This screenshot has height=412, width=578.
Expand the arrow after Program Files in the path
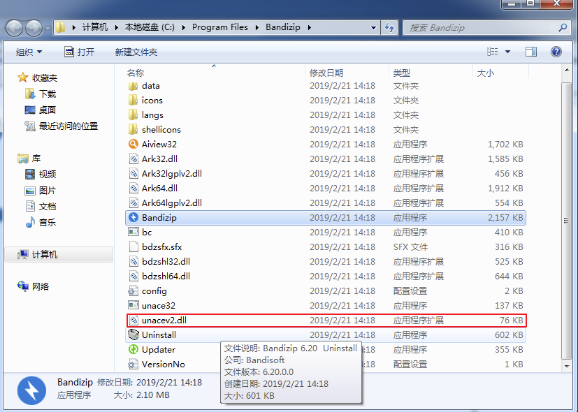pos(257,28)
